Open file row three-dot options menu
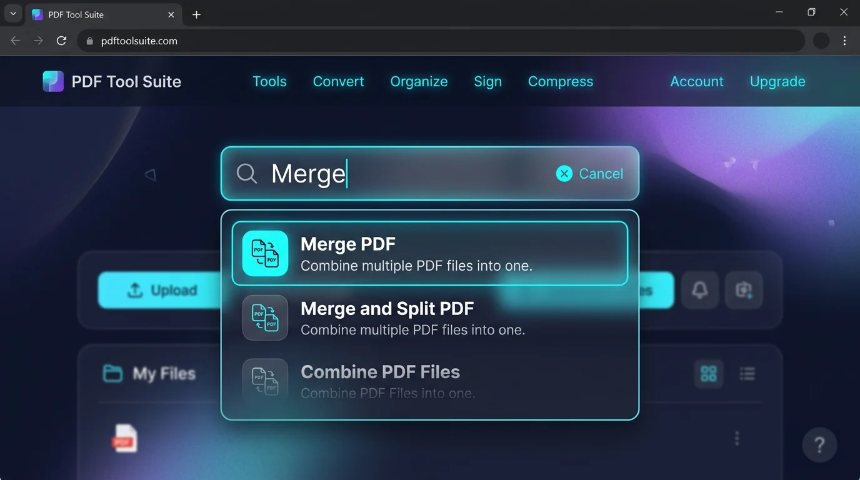Image resolution: width=860 pixels, height=480 pixels. click(x=737, y=439)
